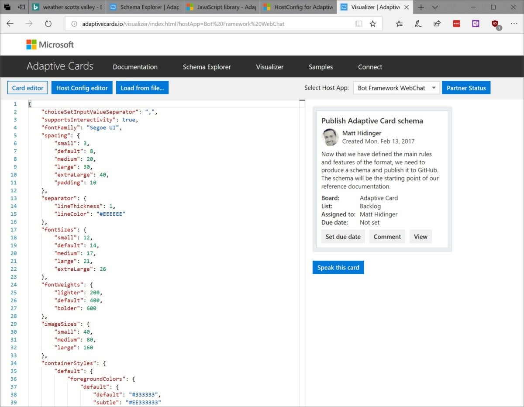Click the Not set due date value
Viewport: 524px width, 407px height.
click(370, 222)
